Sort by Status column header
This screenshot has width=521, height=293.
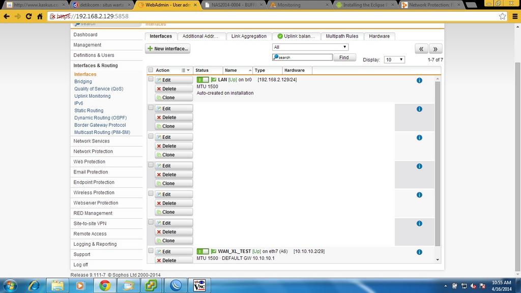[x=201, y=70]
